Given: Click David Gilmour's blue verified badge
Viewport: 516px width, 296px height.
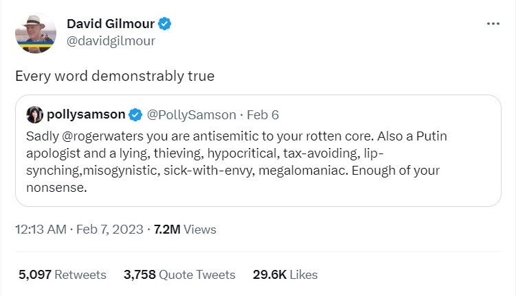Looking at the screenshot, I should pos(166,25).
